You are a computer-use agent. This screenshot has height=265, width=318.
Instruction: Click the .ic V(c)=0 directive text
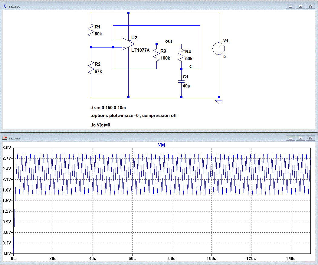[x=100, y=124]
